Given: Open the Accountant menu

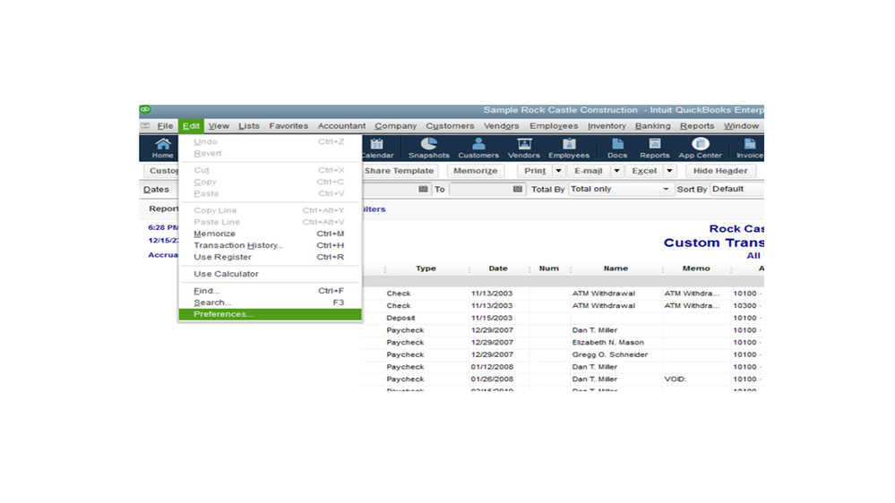Looking at the screenshot, I should pos(341,125).
